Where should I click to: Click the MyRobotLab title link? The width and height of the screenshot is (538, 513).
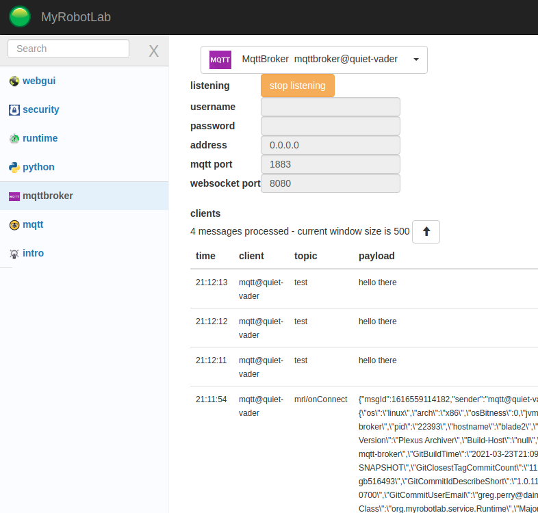(76, 17)
